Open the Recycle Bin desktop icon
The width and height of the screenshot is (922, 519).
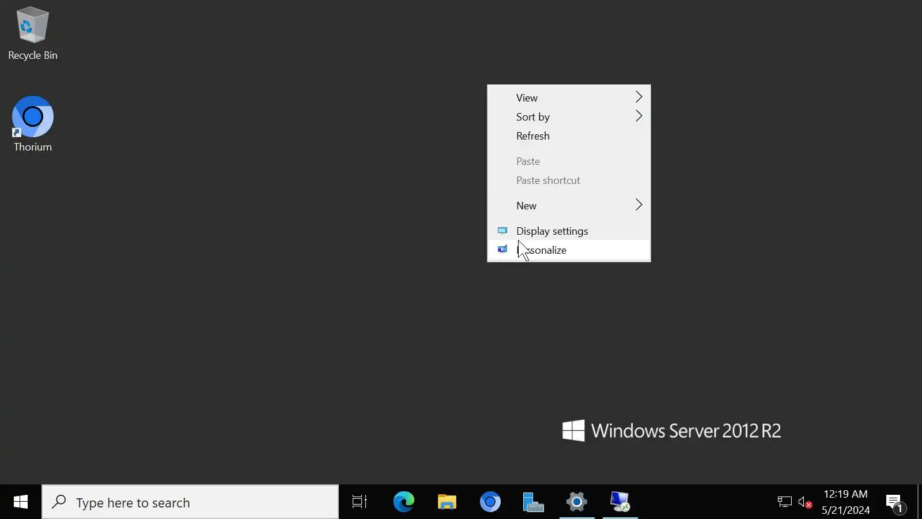coord(33,33)
